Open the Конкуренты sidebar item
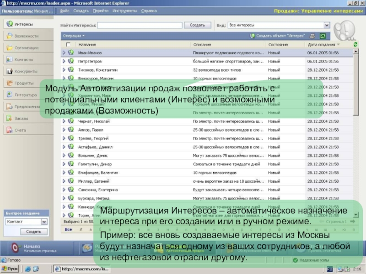This screenshot has width=366, height=274. tap(28, 71)
